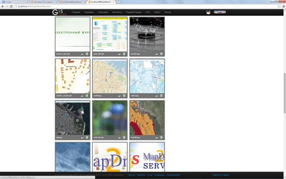Reload the page with browser refresh

11,6
